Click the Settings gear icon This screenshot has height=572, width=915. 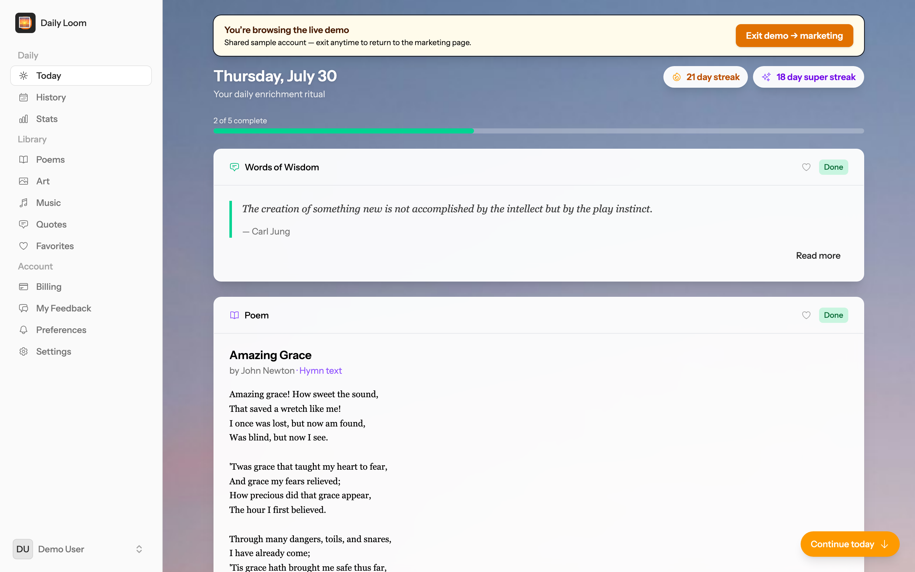click(x=24, y=351)
